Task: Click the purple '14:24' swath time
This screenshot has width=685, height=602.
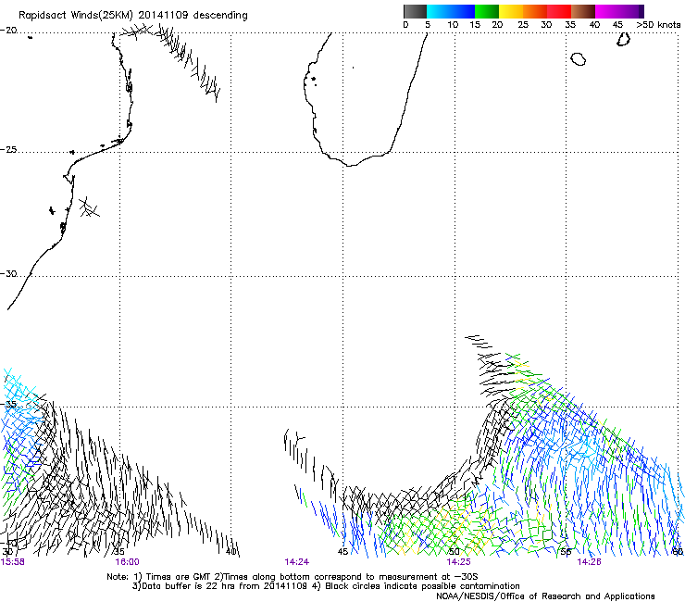Action: click(x=296, y=562)
